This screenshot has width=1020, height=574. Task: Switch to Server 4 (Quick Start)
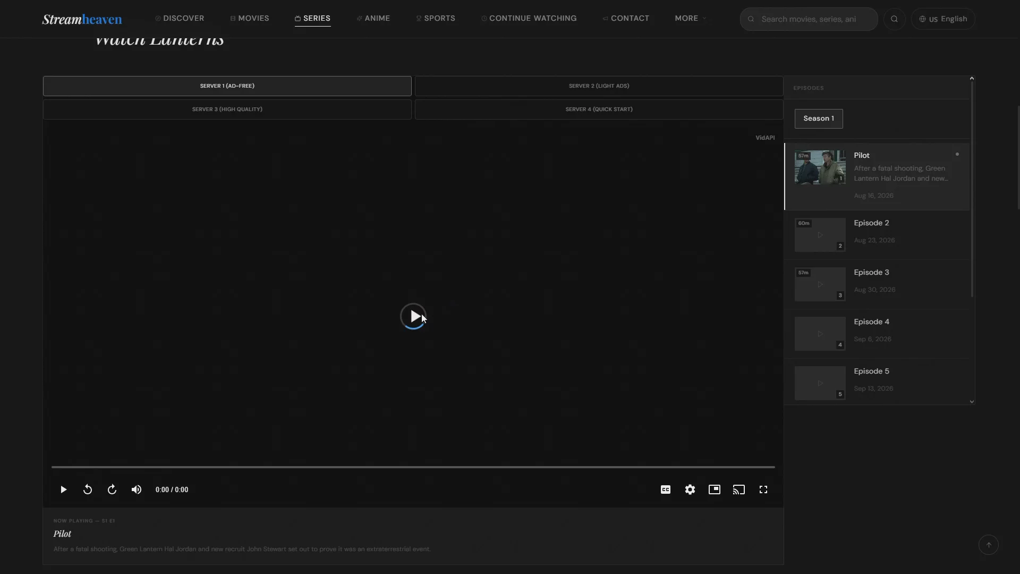tap(599, 109)
